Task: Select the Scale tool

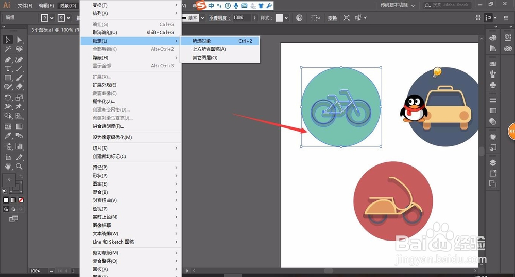Action: tap(20, 97)
